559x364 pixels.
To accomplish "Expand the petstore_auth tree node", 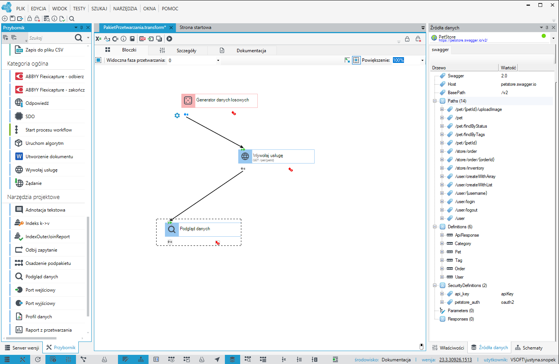I will (x=442, y=302).
